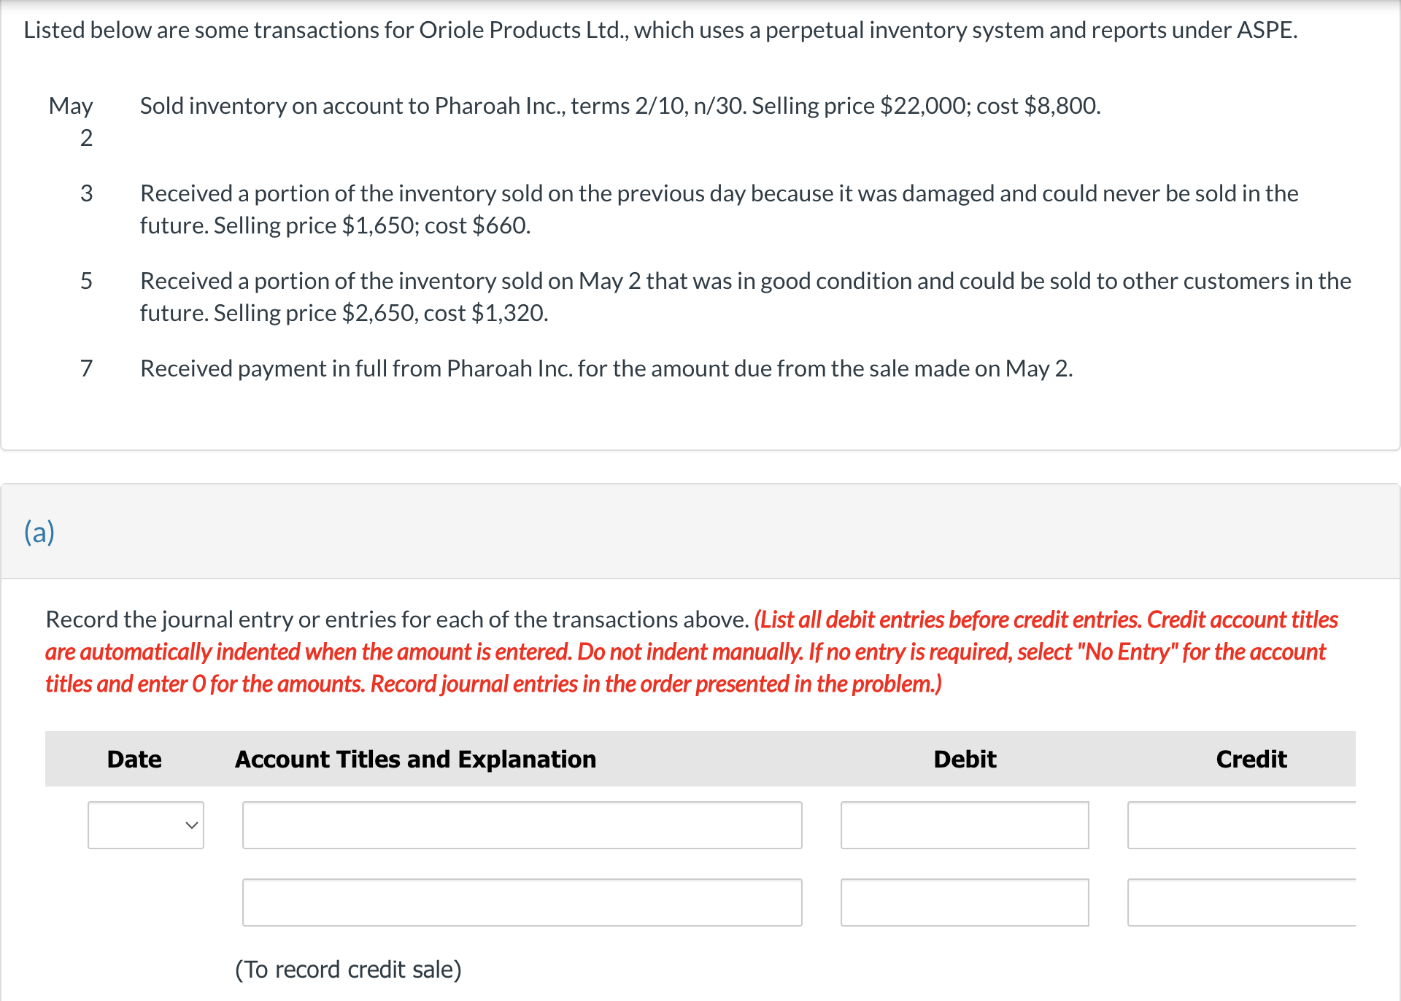This screenshot has width=1401, height=1001.
Task: Select the May 2 transaction description text
Action: 620,106
